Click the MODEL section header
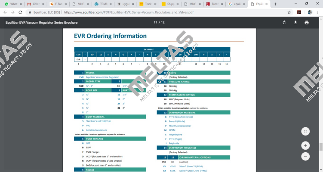 [110, 73]
